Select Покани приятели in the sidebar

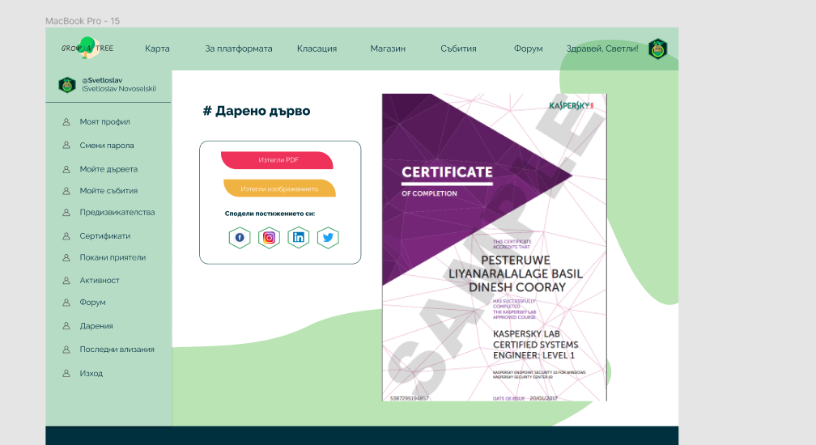113,257
